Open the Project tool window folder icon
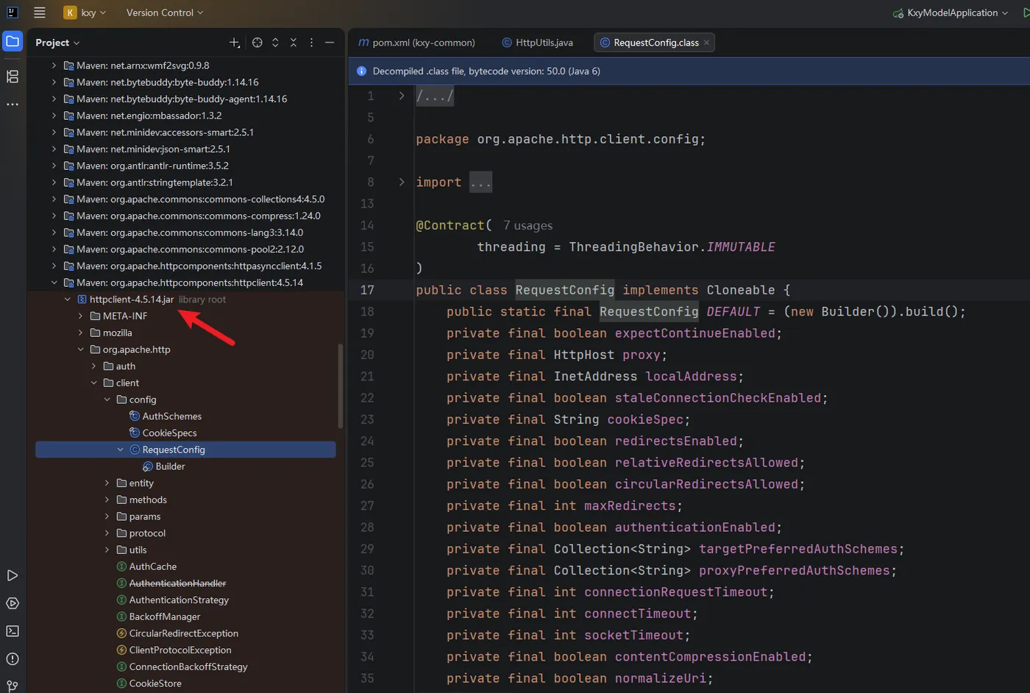Viewport: 1030px width, 693px height. pyautogui.click(x=13, y=41)
